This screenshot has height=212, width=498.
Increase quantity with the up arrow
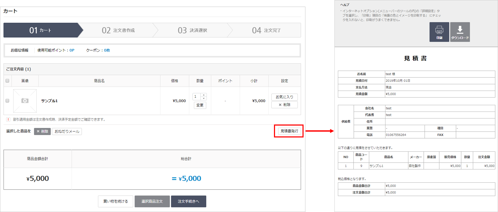204,95
